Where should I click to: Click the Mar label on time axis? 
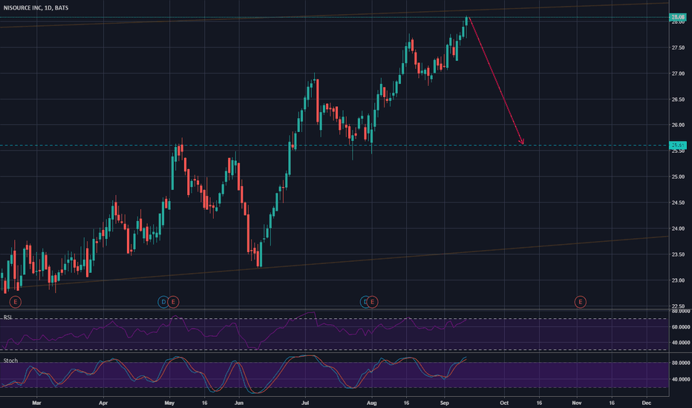coord(36,403)
